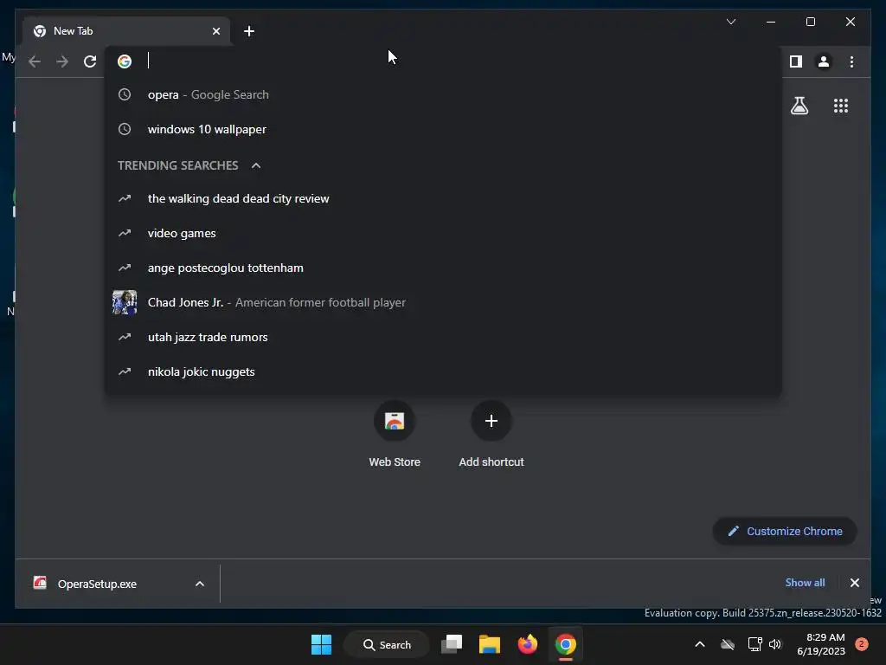Close the downloads bar

(x=854, y=583)
